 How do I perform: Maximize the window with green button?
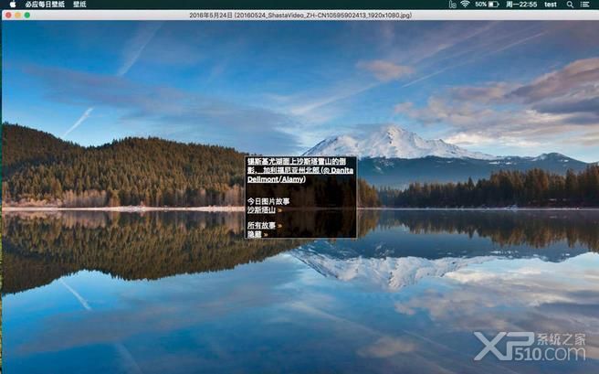point(27,16)
